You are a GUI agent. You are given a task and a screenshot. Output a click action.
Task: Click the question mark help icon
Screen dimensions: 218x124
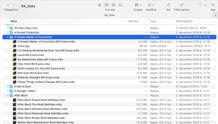pos(200,5)
